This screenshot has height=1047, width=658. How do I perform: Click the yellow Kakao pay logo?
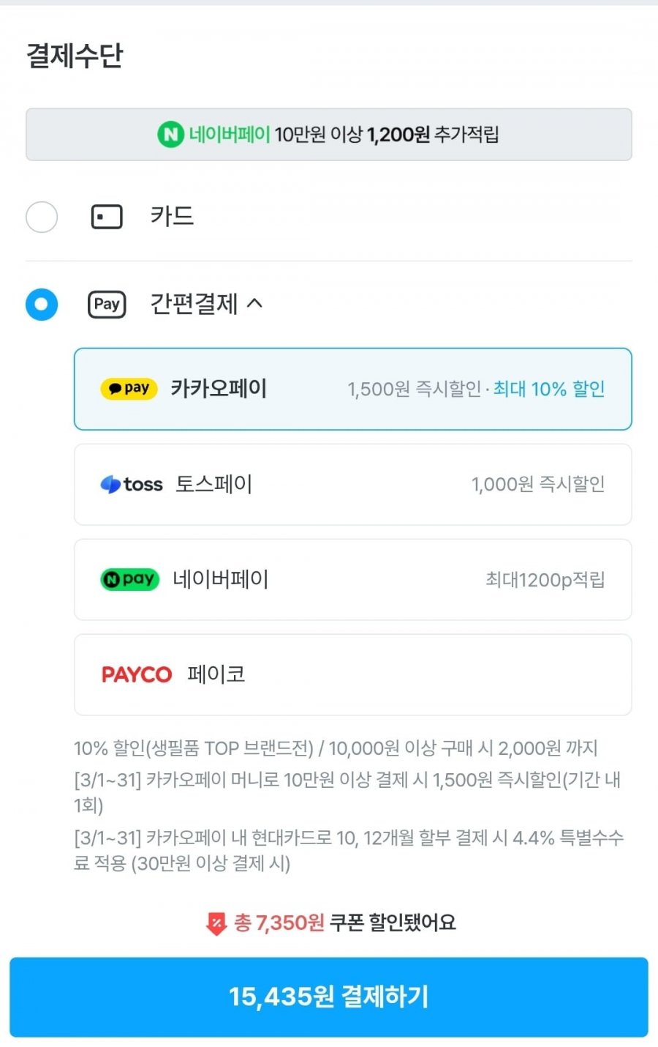pos(129,389)
